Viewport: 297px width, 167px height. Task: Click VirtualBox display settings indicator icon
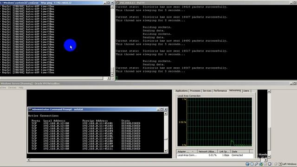pyautogui.click(x=270, y=164)
